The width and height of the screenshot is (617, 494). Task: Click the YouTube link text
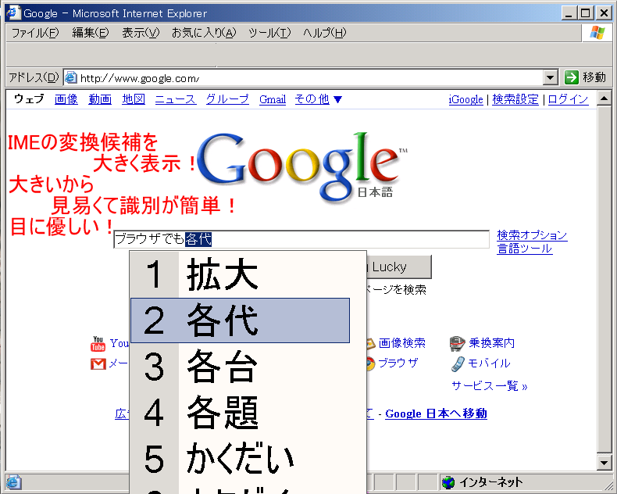coord(119,343)
